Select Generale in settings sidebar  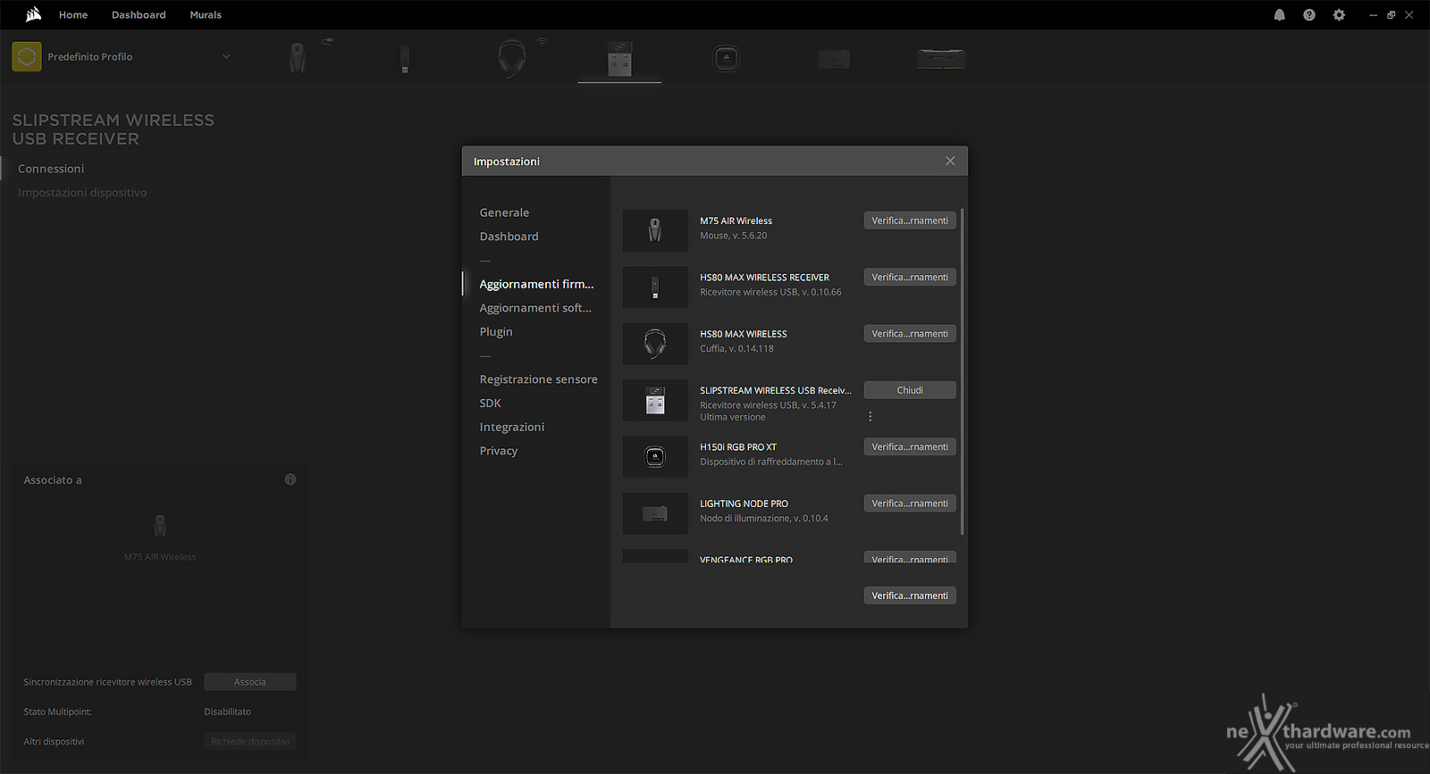[504, 212]
